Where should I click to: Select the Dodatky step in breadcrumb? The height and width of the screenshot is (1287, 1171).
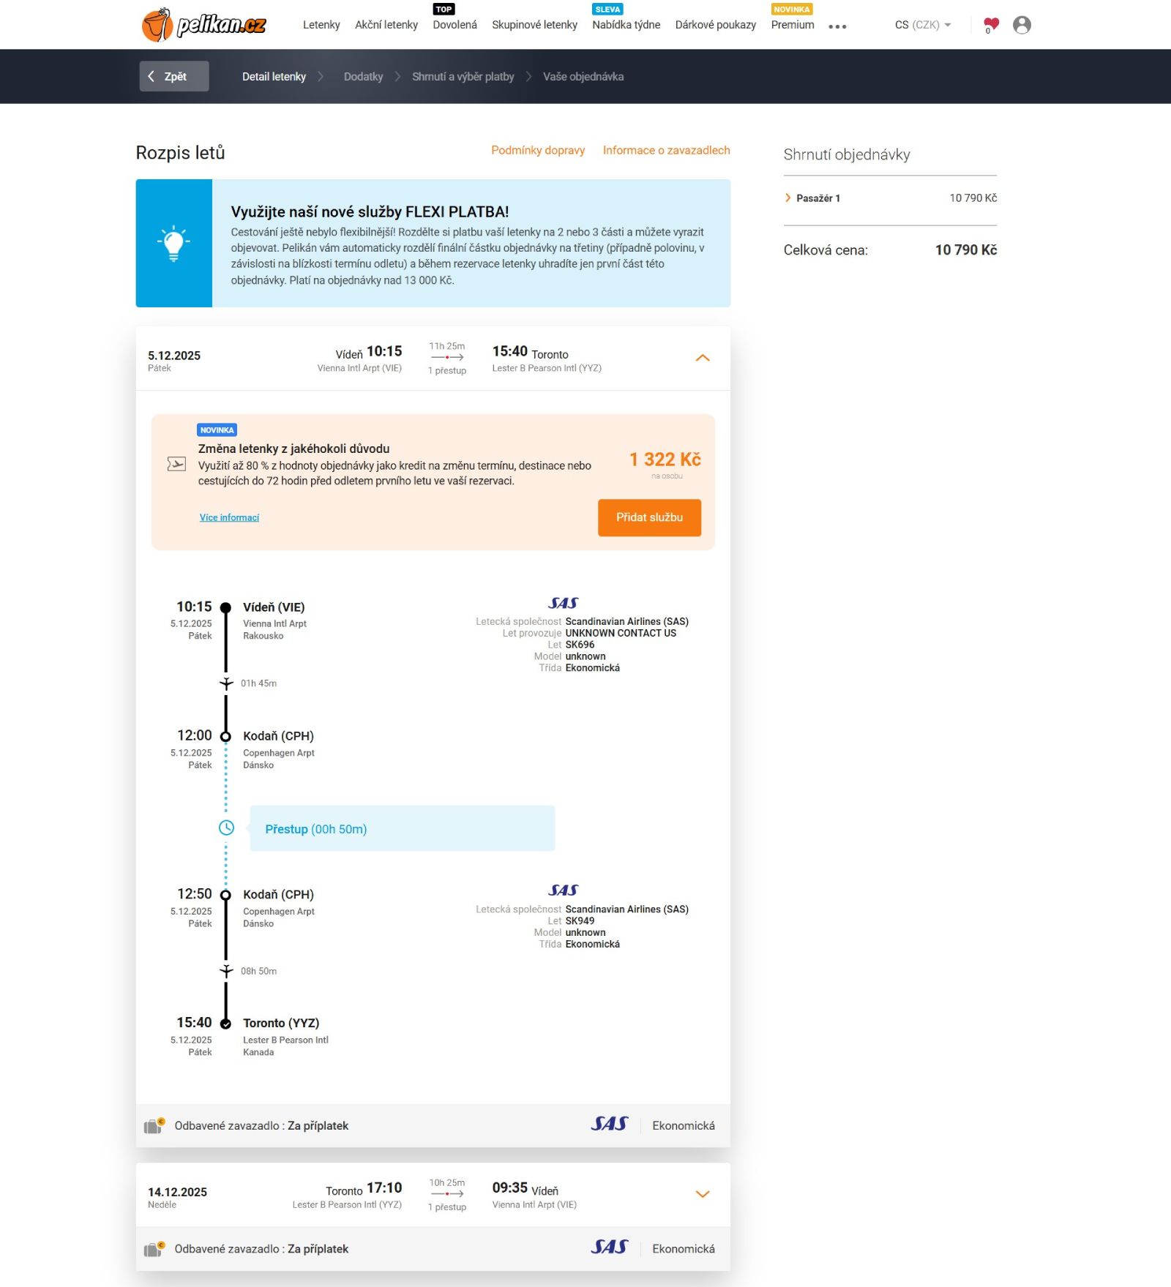click(363, 77)
